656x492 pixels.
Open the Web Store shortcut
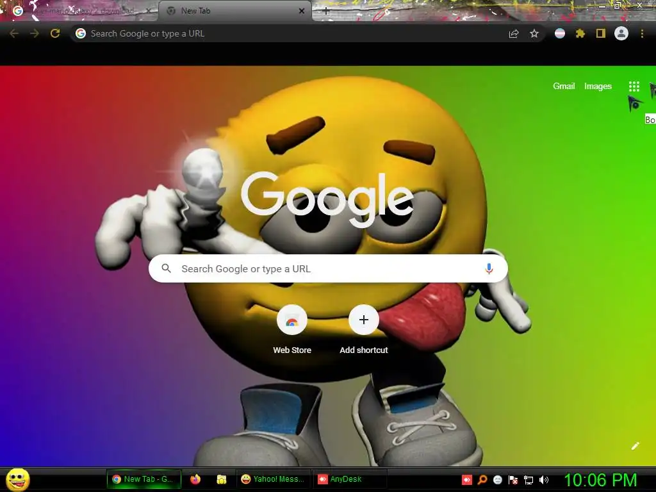tap(292, 330)
